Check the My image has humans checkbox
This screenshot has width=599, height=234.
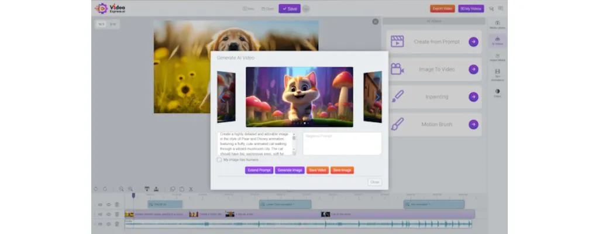coord(219,160)
